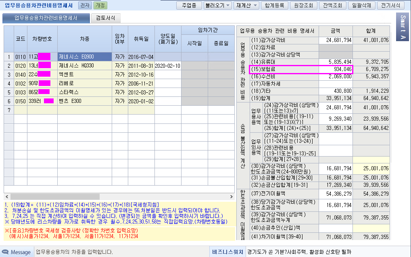Image resolution: width=411 pixels, height=257 pixels.
Task: Click the left arrow of horizontal scrollbar
Action: [7, 196]
